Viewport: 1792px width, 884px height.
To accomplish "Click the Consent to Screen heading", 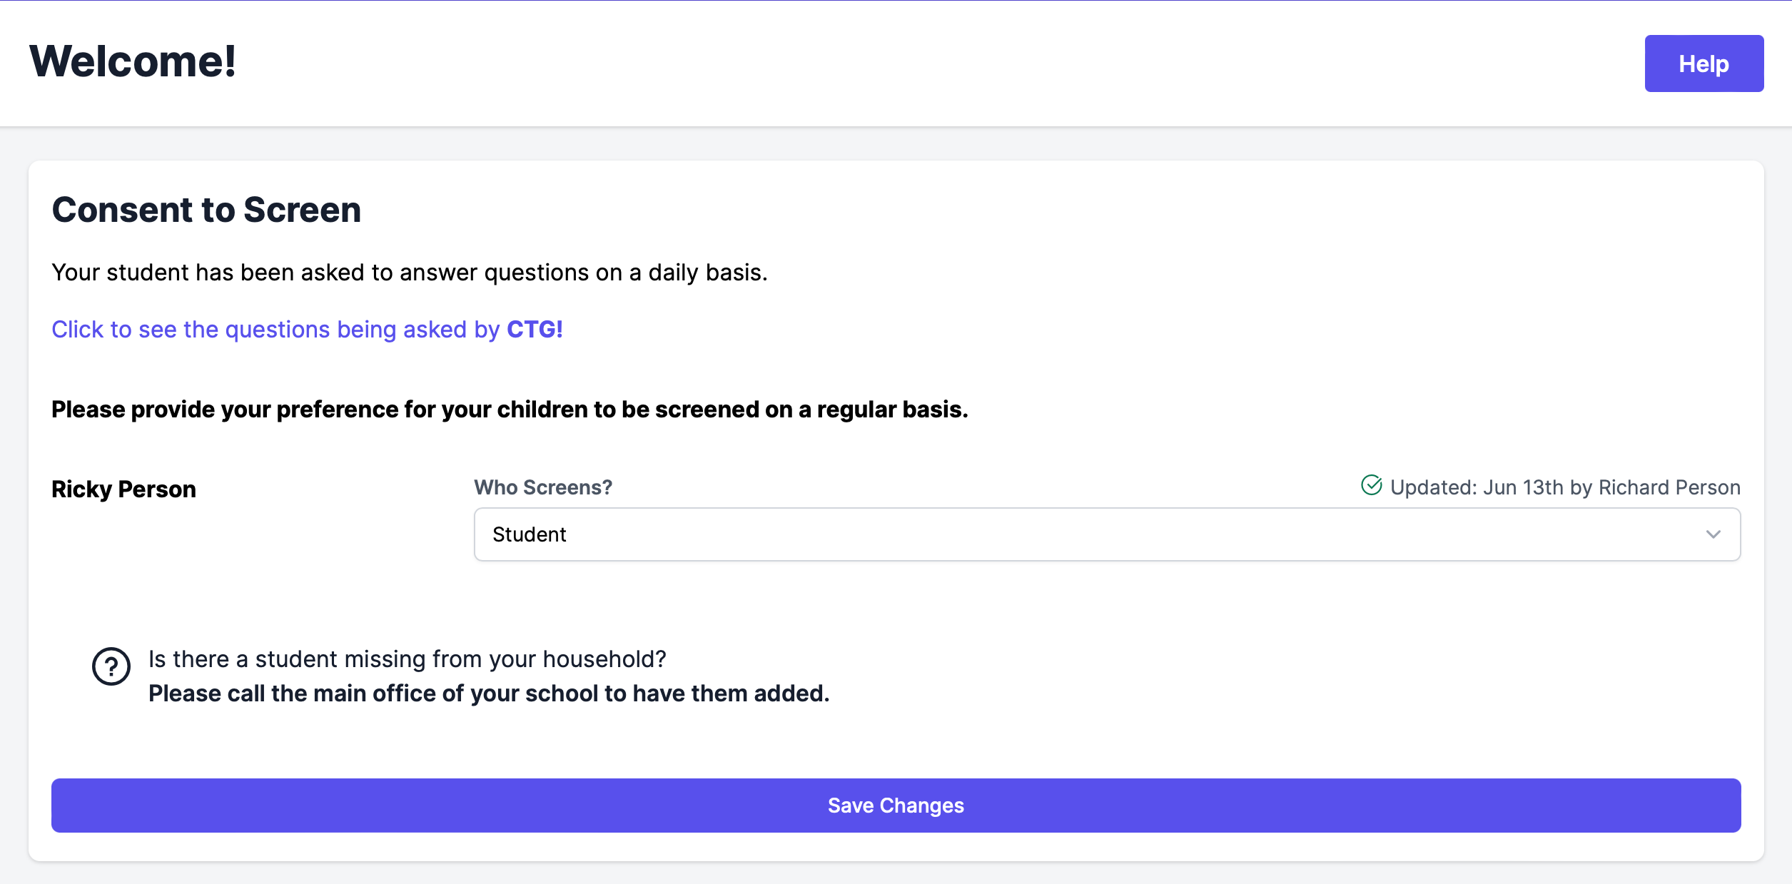I will (206, 210).
